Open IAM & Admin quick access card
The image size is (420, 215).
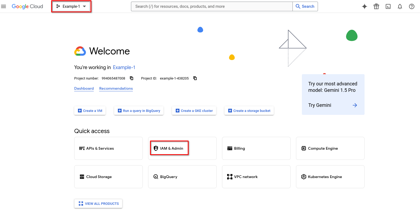[182, 148]
